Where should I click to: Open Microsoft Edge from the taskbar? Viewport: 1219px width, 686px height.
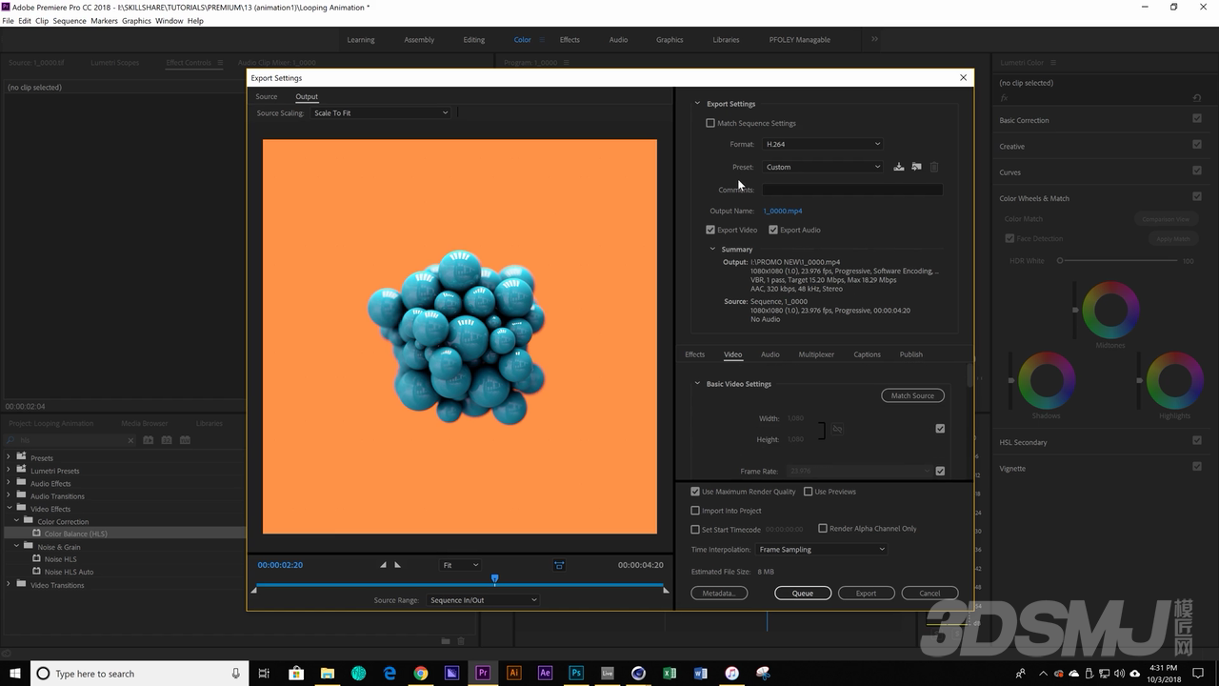pos(390,673)
